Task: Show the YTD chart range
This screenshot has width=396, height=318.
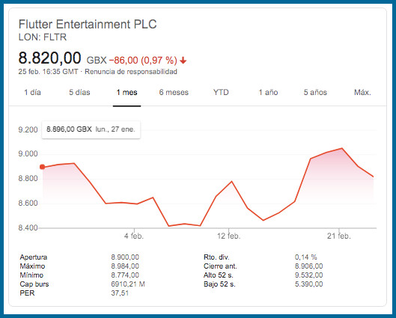Action: (221, 92)
